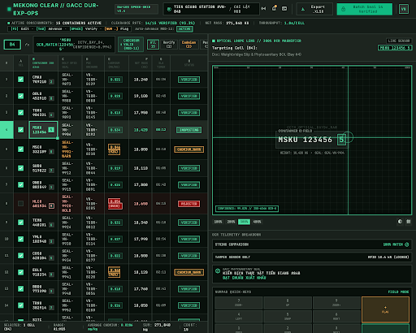Viewport: 416px width, 333px height.
Task: Select the 300% magnification level
Action: coord(244,222)
